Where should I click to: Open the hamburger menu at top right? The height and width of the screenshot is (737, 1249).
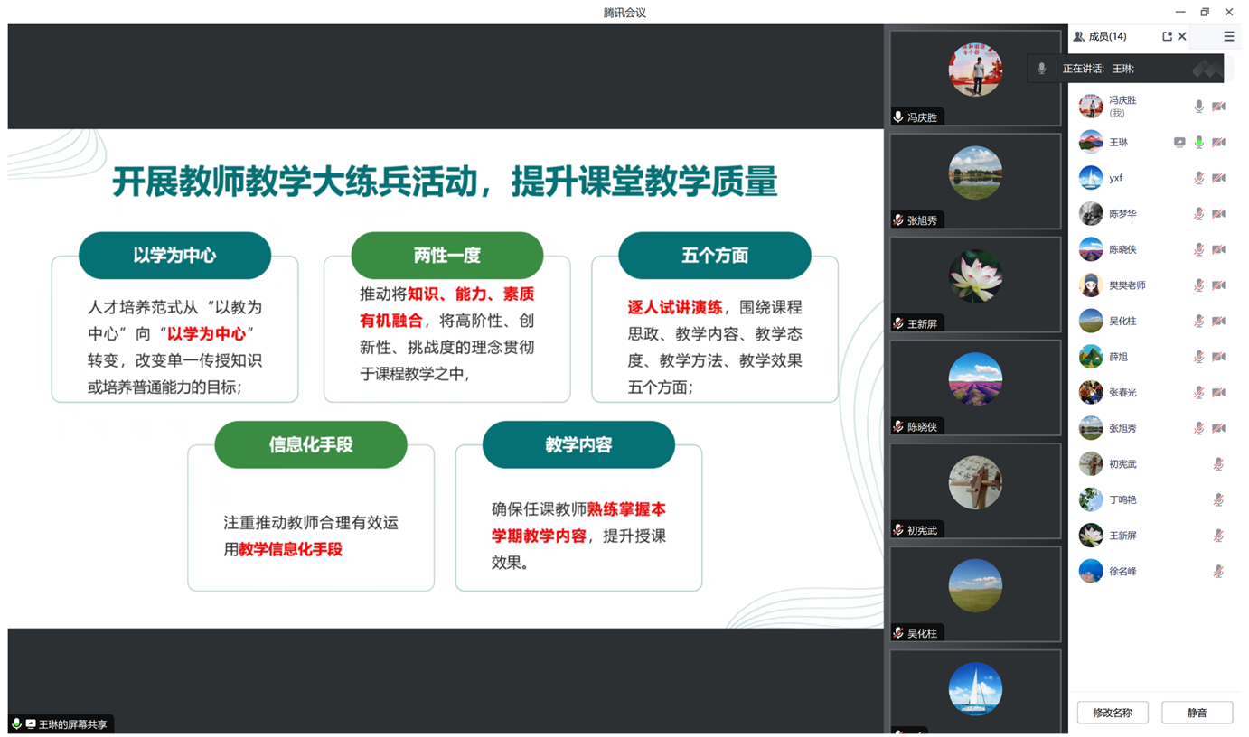(x=1228, y=37)
